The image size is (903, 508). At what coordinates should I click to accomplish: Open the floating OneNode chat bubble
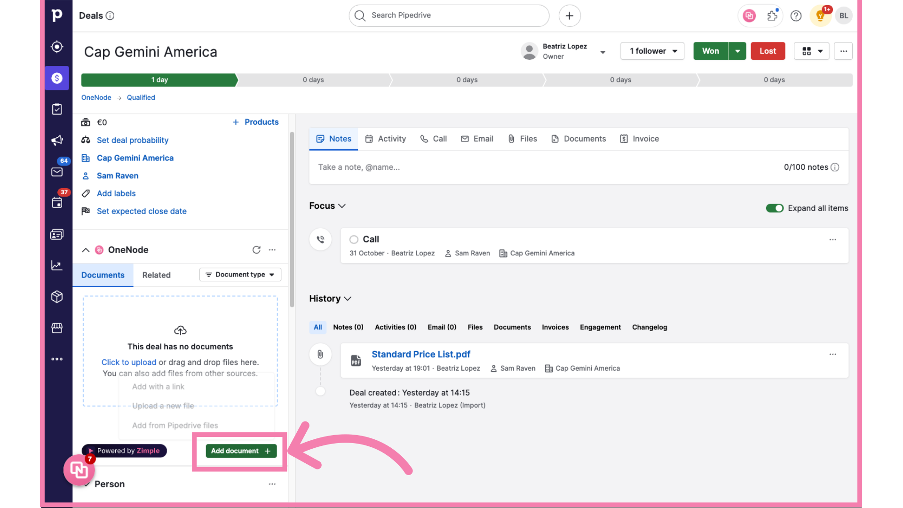tap(79, 469)
